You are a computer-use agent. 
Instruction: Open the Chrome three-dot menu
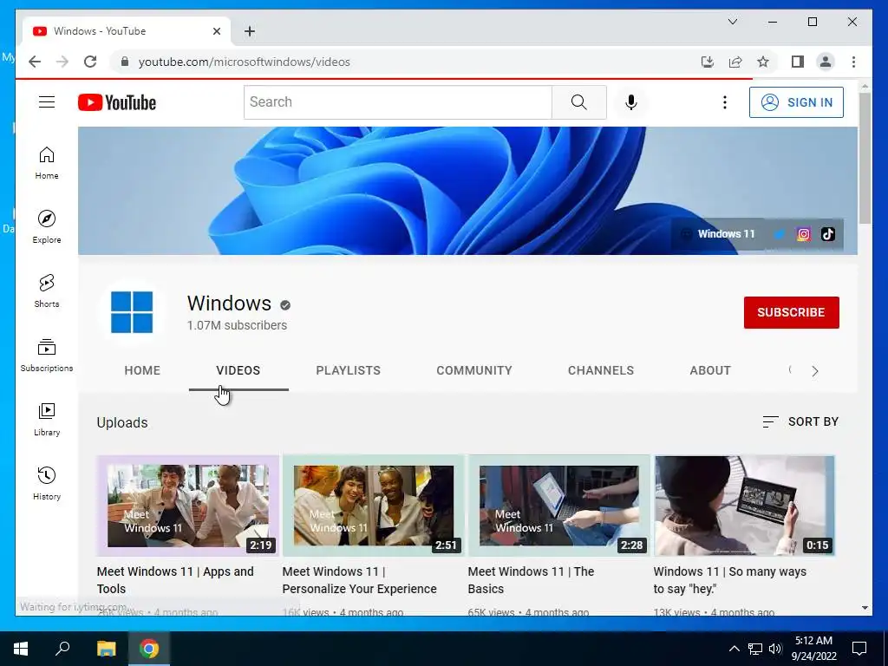tap(853, 62)
